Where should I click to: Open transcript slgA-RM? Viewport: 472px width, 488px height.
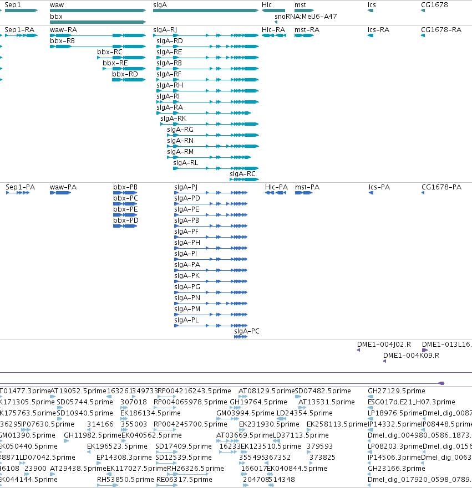tap(209, 157)
